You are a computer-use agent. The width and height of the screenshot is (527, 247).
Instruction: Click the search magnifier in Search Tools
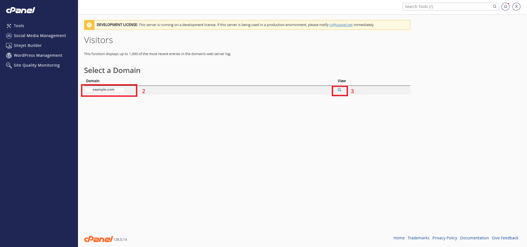click(495, 7)
